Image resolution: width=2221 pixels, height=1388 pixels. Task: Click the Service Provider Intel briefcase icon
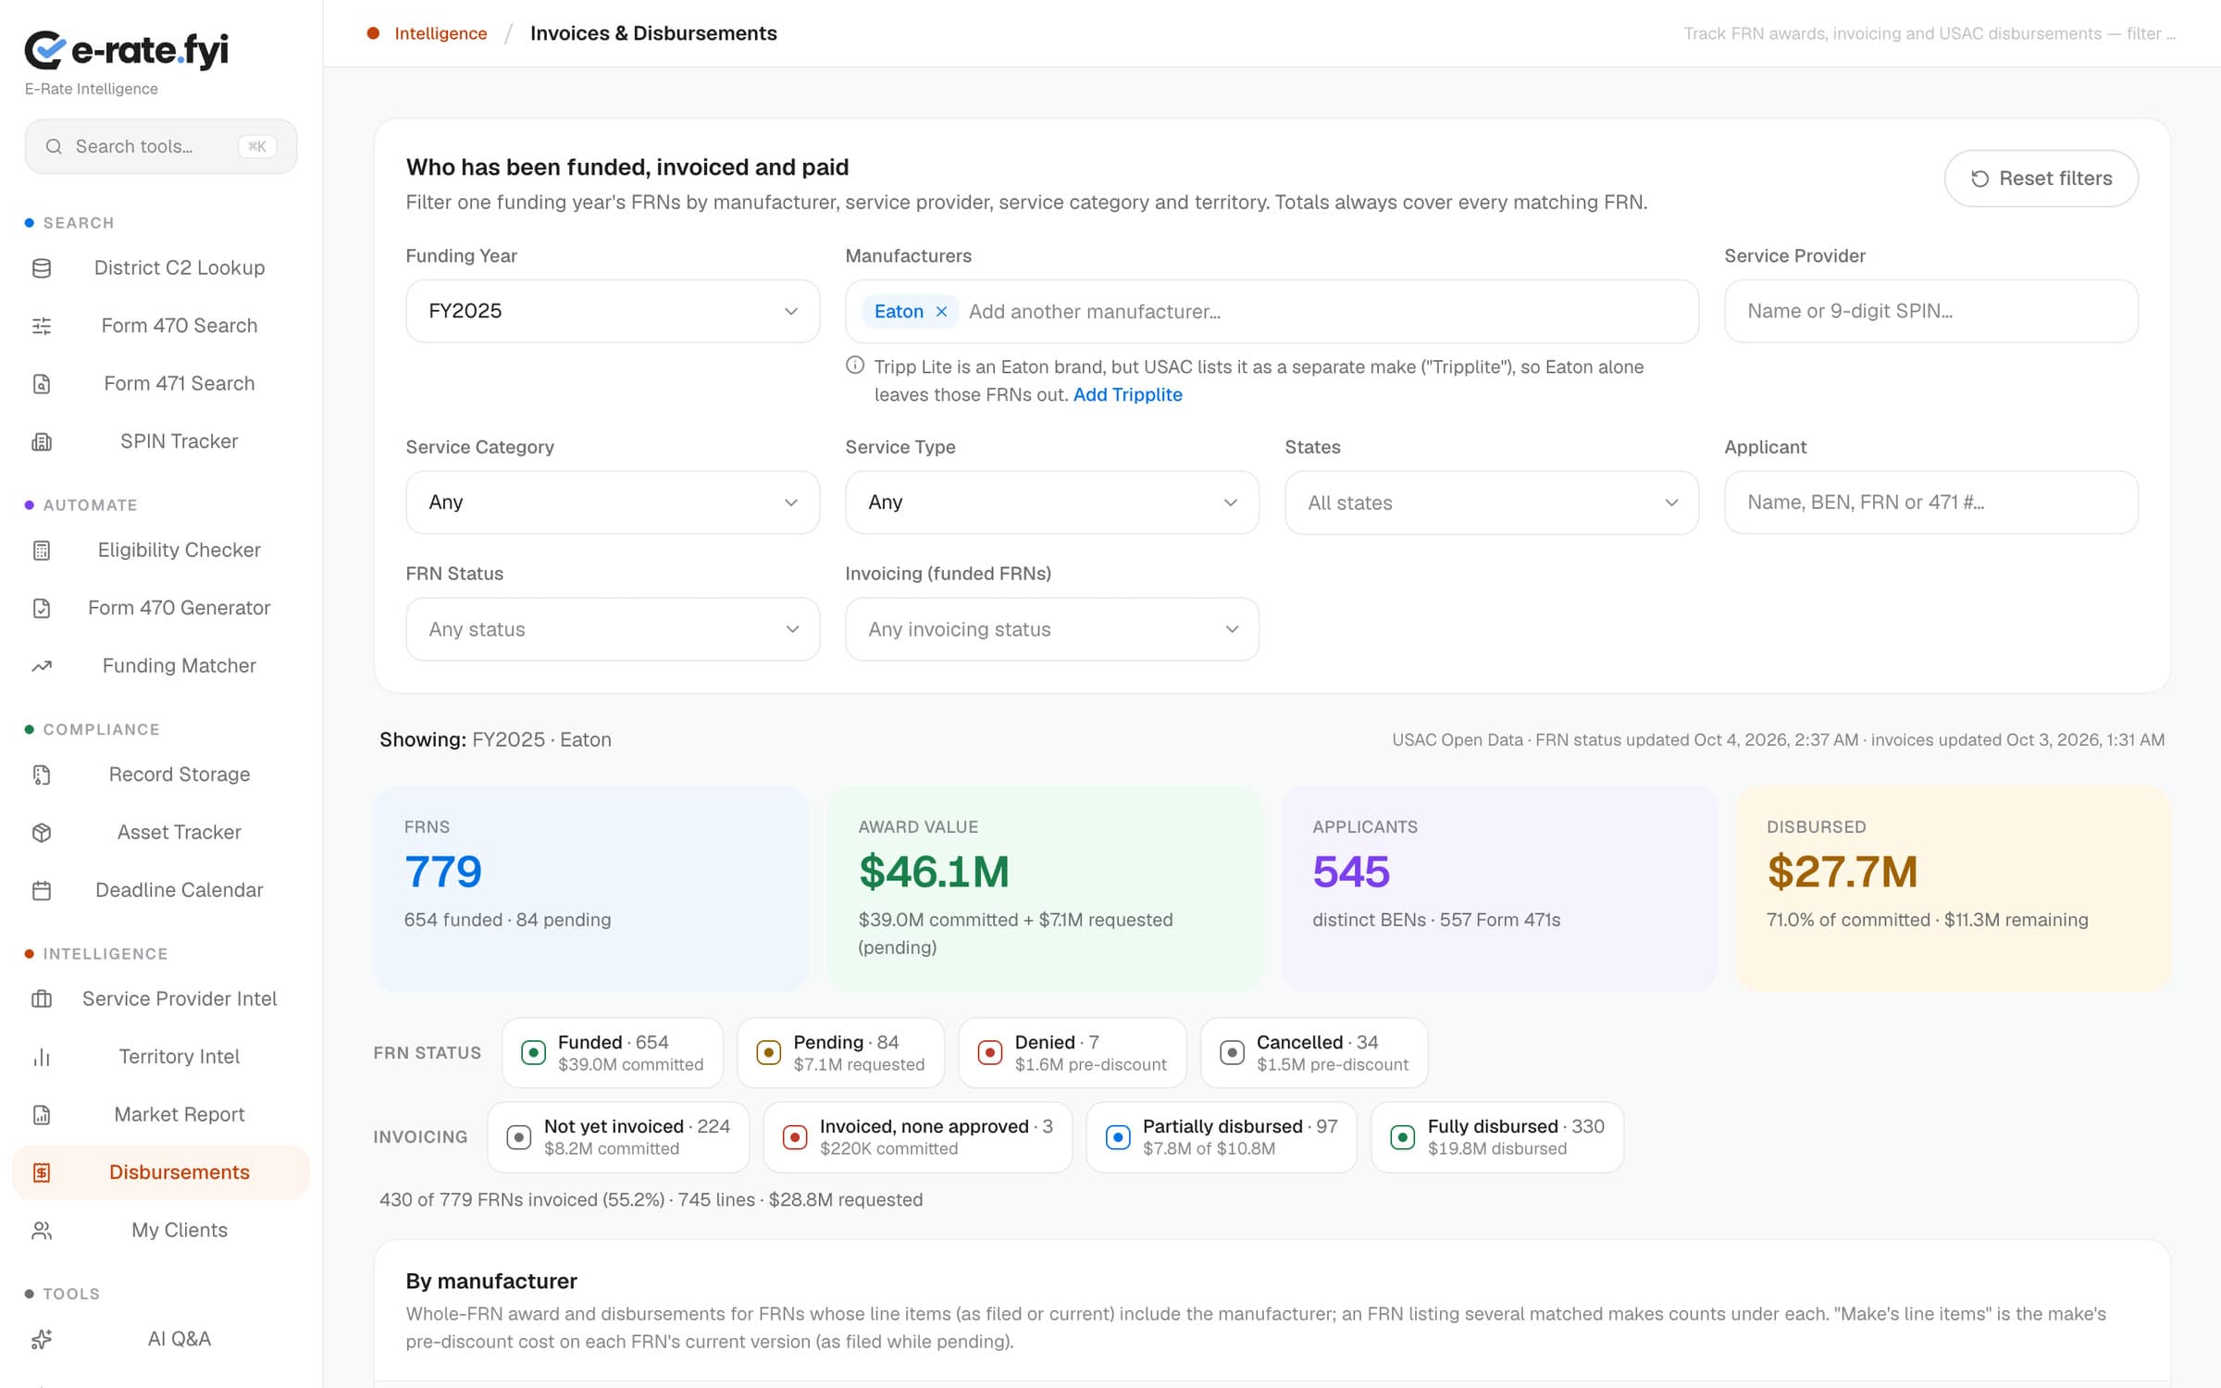42,999
